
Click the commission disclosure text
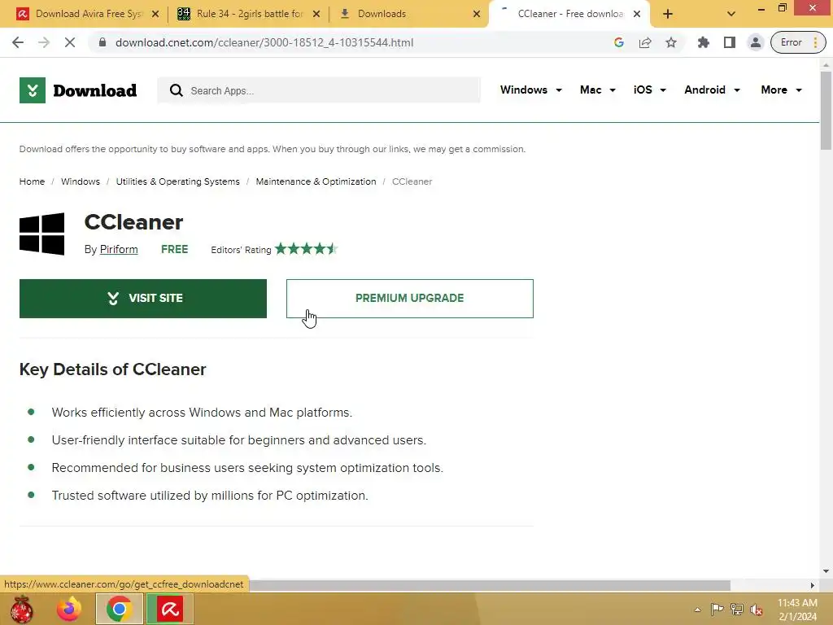pyautogui.click(x=272, y=149)
